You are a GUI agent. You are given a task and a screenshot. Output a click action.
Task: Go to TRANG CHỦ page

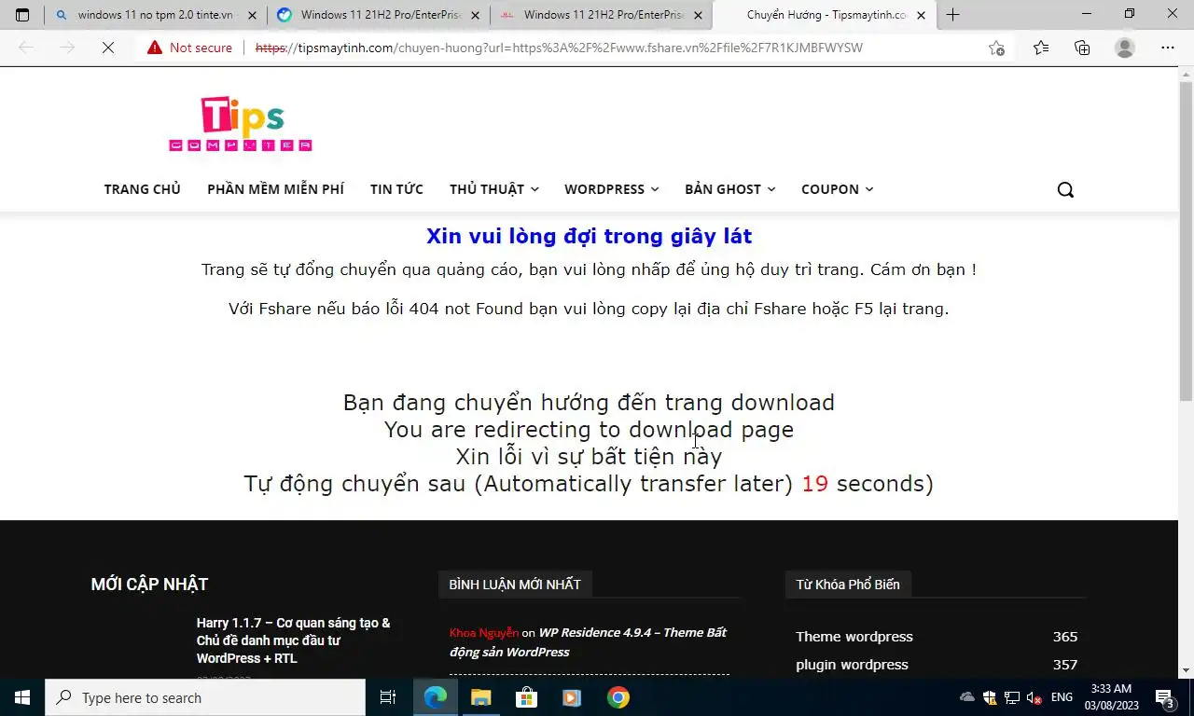point(143,189)
